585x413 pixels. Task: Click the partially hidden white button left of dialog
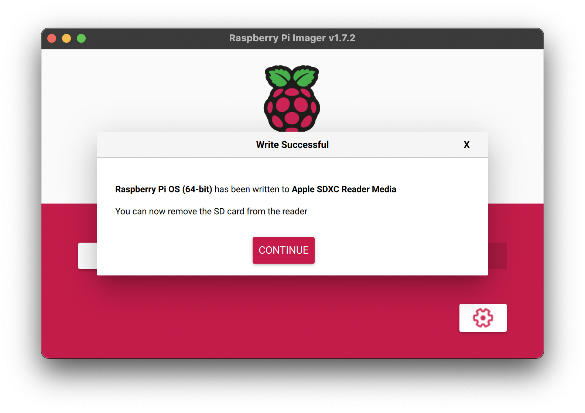tap(88, 256)
